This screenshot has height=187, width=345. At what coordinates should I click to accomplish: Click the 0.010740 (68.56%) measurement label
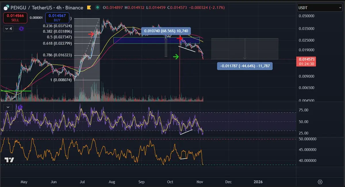coord(166,31)
